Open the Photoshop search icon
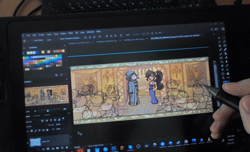 (x=212, y=29)
